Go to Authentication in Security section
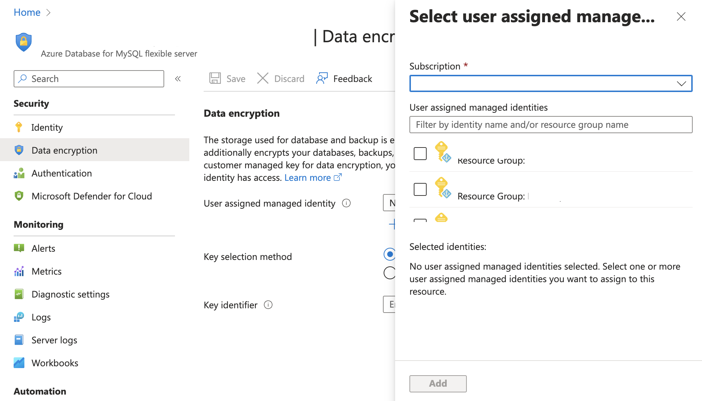The height and width of the screenshot is (401, 702). [x=62, y=173]
